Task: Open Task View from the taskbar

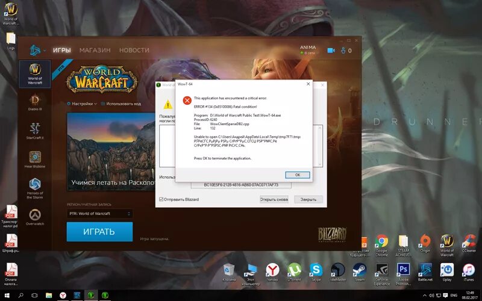Action: pyautogui.click(x=35, y=296)
